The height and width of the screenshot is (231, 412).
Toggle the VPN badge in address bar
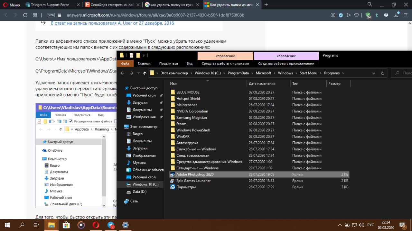point(51,15)
